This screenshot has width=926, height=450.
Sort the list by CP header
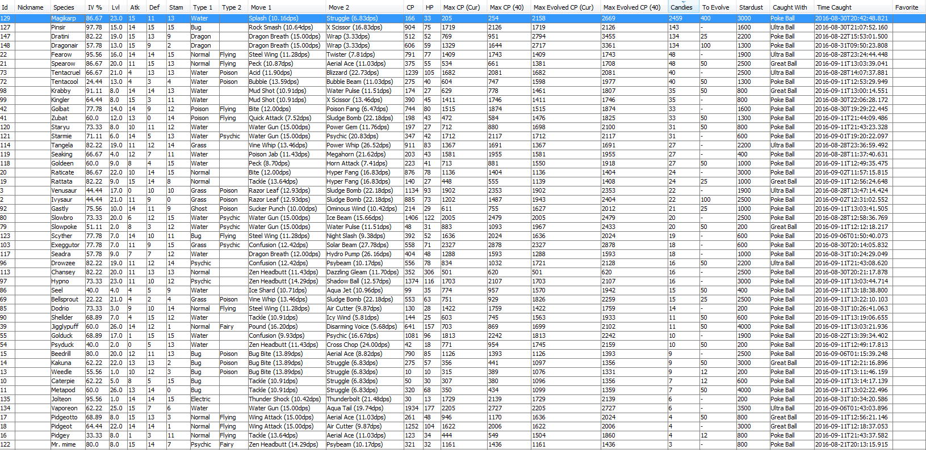point(413,7)
